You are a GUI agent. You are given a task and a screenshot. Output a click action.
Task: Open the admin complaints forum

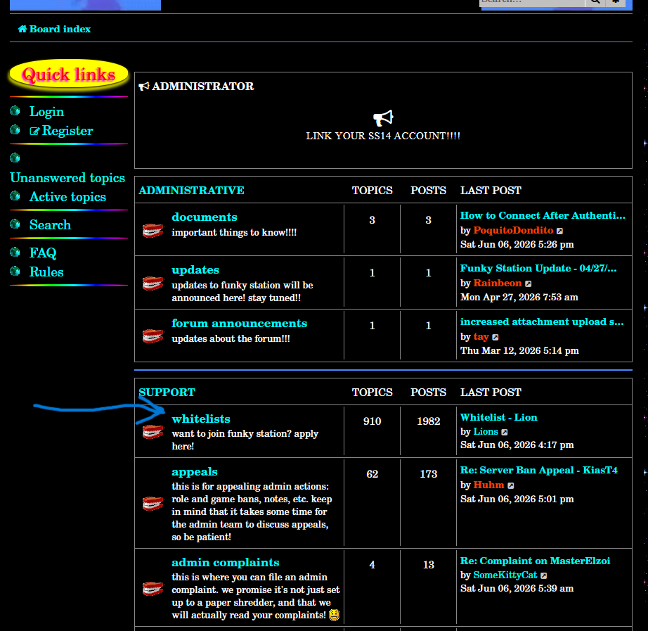click(x=225, y=562)
